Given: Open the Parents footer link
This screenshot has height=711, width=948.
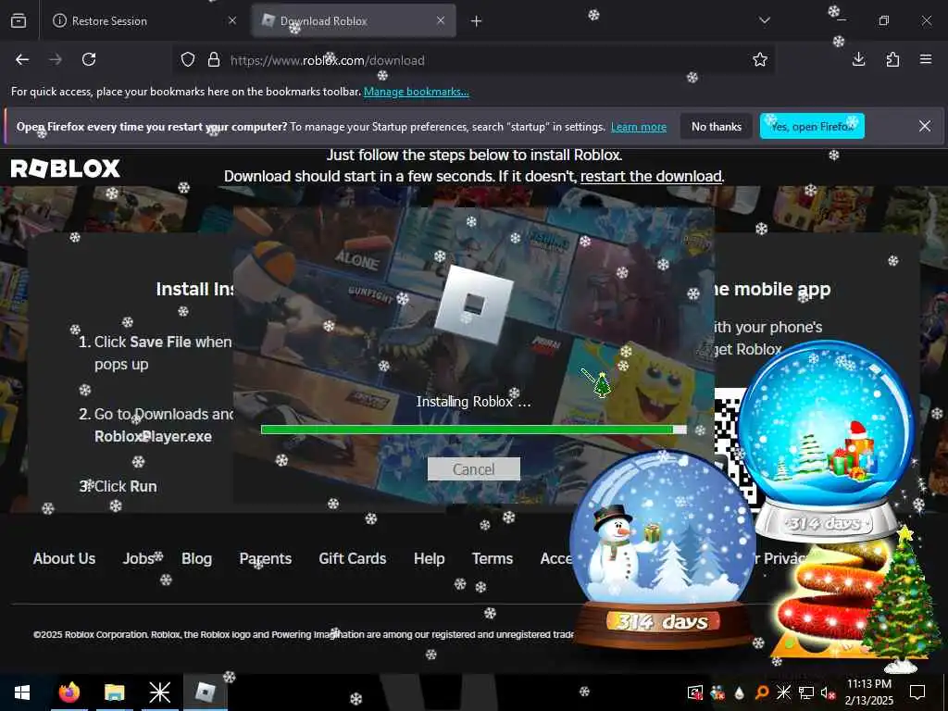Looking at the screenshot, I should 266,558.
